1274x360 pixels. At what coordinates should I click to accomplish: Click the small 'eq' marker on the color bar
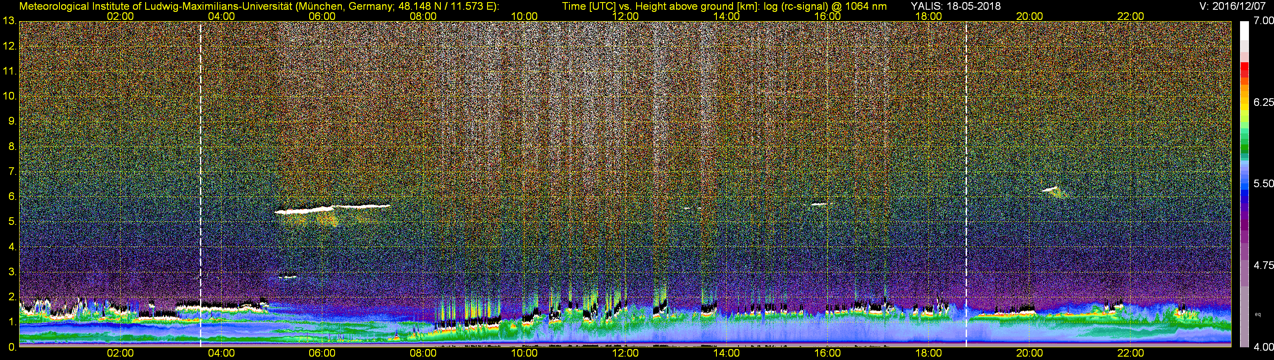click(1258, 314)
